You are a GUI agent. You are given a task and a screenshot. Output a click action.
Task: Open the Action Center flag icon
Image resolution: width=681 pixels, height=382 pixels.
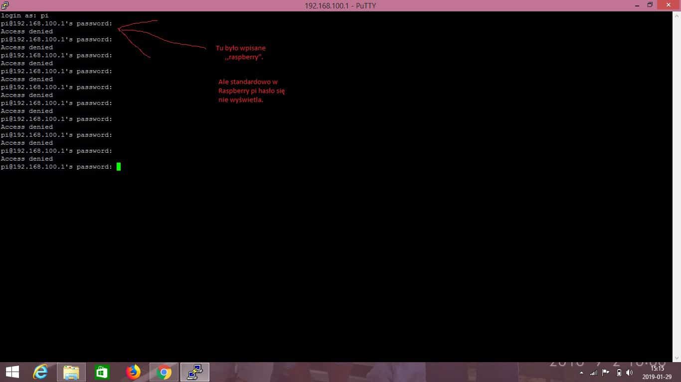coord(606,373)
